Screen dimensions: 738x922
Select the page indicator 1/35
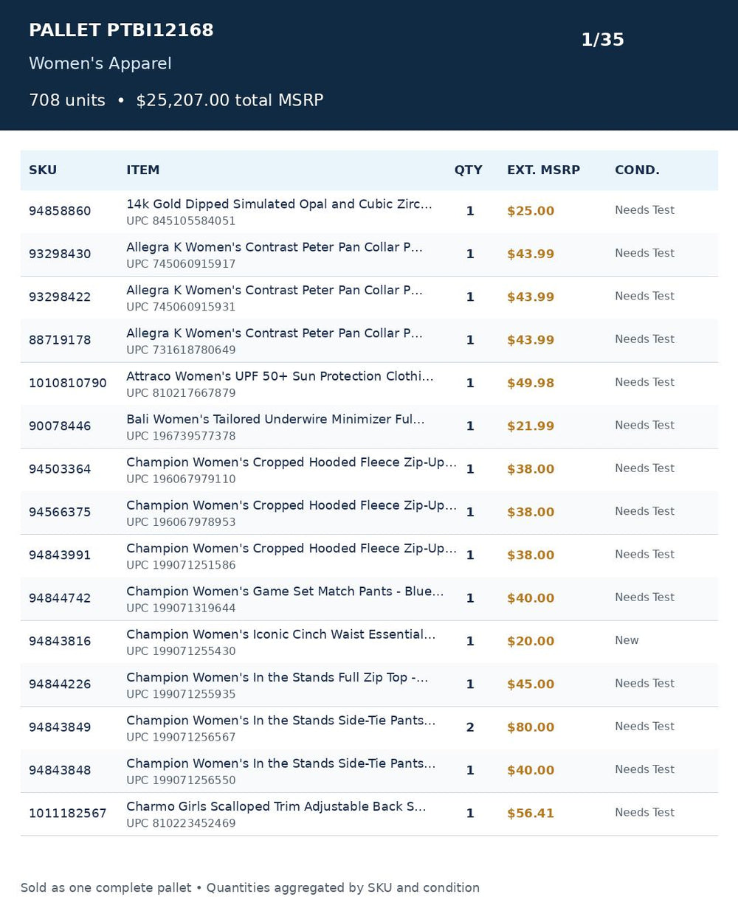(x=602, y=40)
